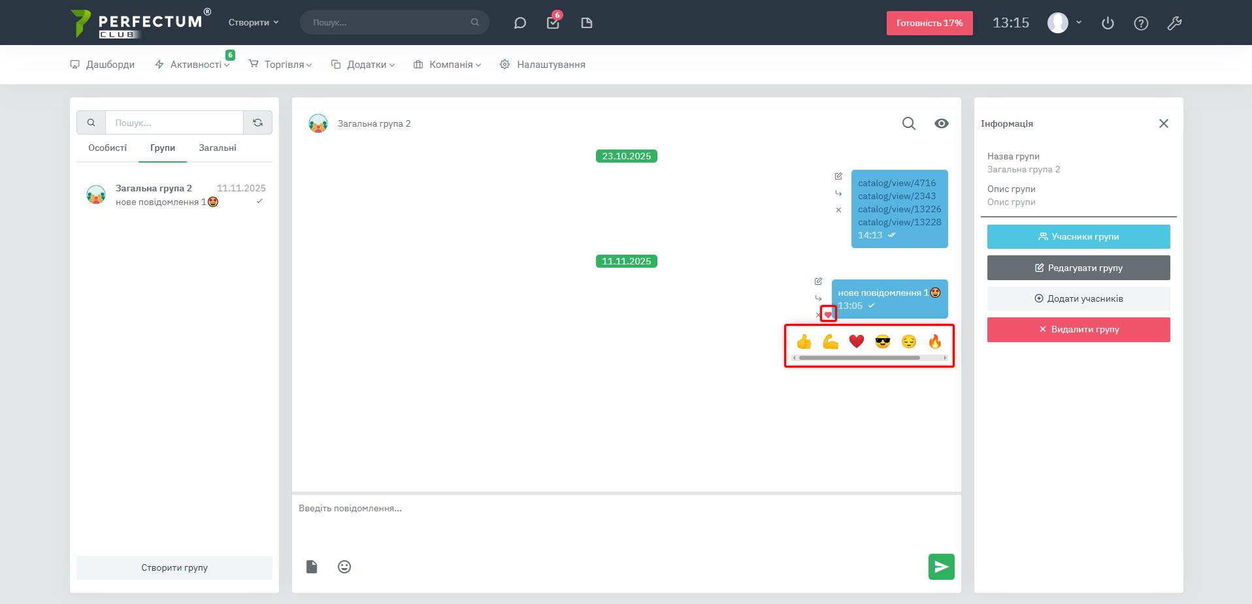Open the Компанія dropdown menu

447,65
